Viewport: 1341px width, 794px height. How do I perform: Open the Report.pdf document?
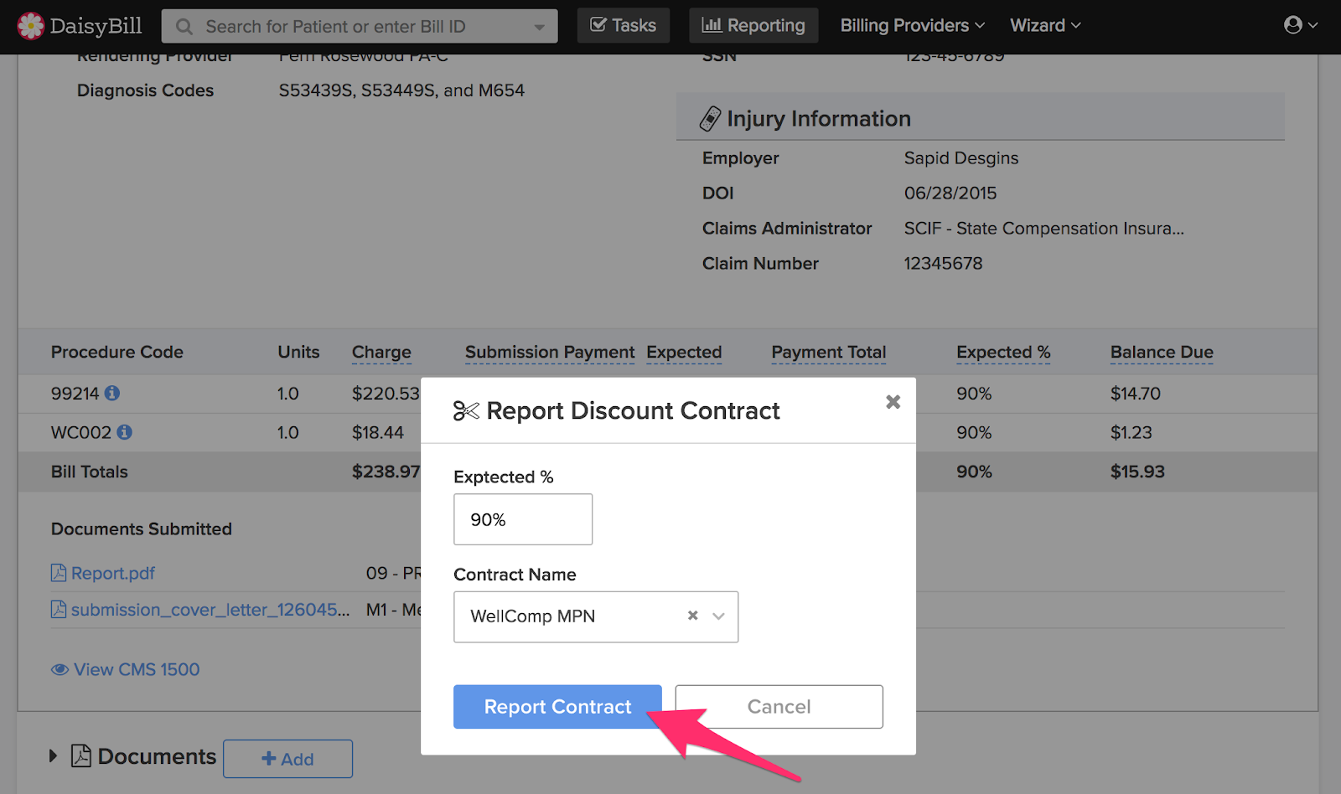[x=103, y=573]
